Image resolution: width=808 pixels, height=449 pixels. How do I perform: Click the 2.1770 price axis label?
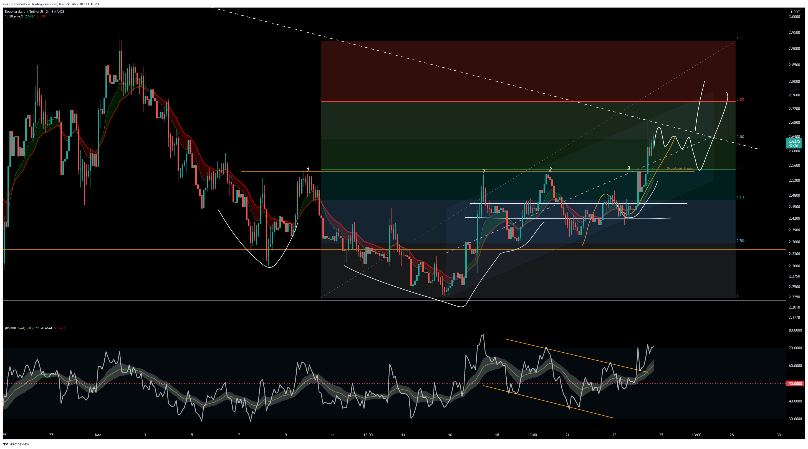(794, 317)
